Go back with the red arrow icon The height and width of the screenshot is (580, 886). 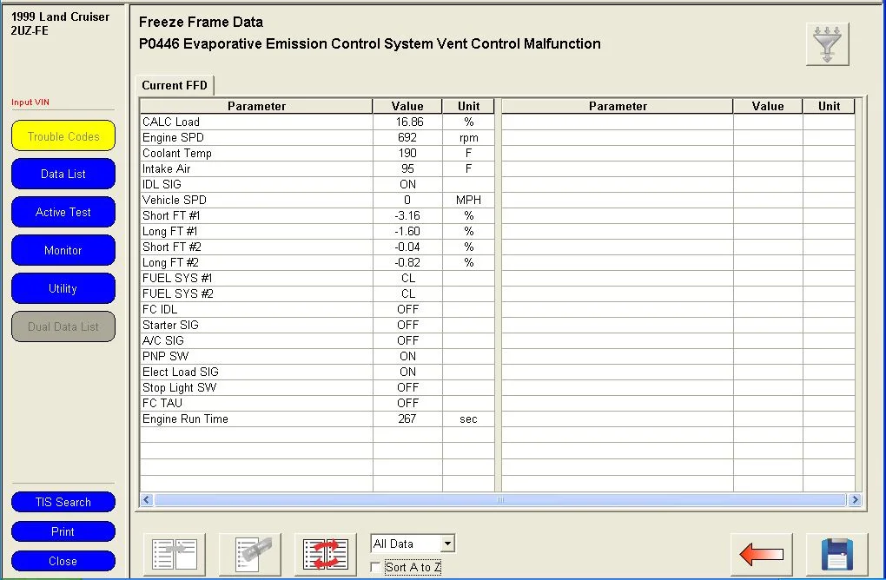pyautogui.click(x=761, y=555)
